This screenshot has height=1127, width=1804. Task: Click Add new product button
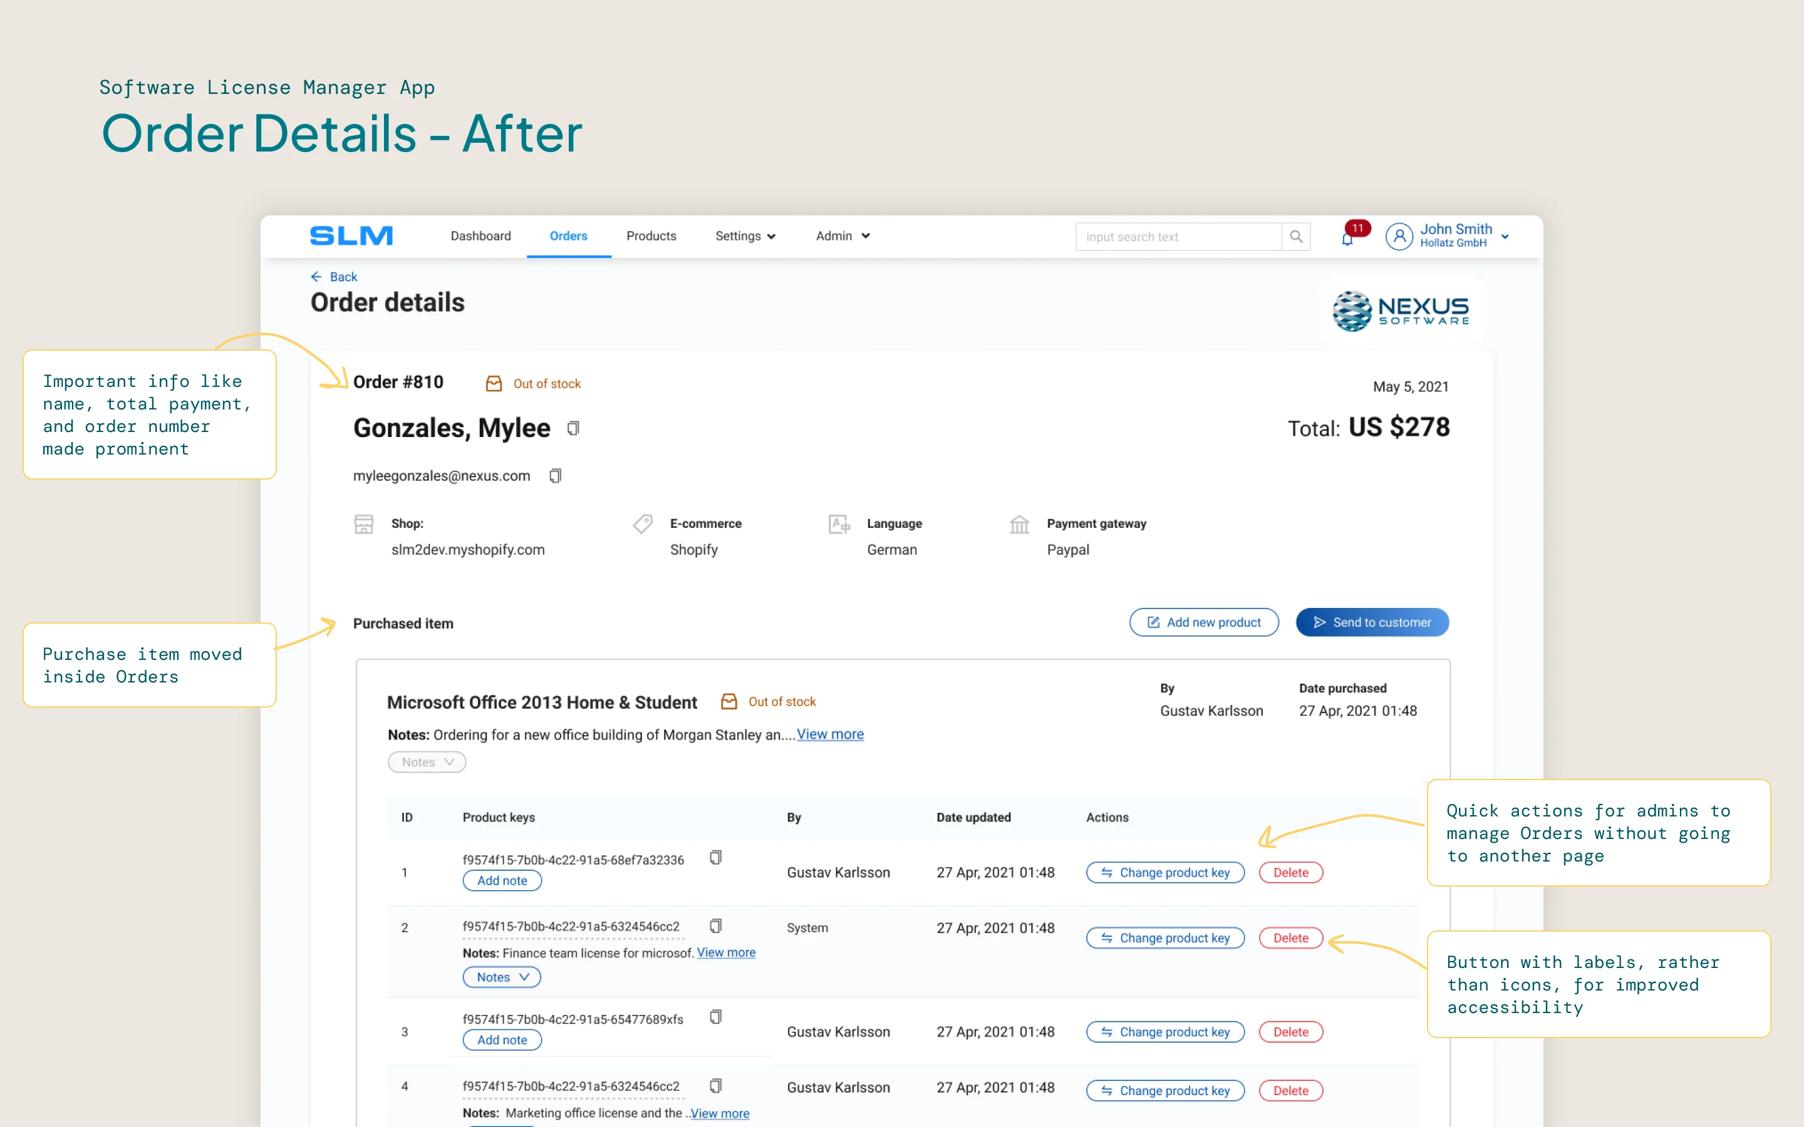[1204, 622]
